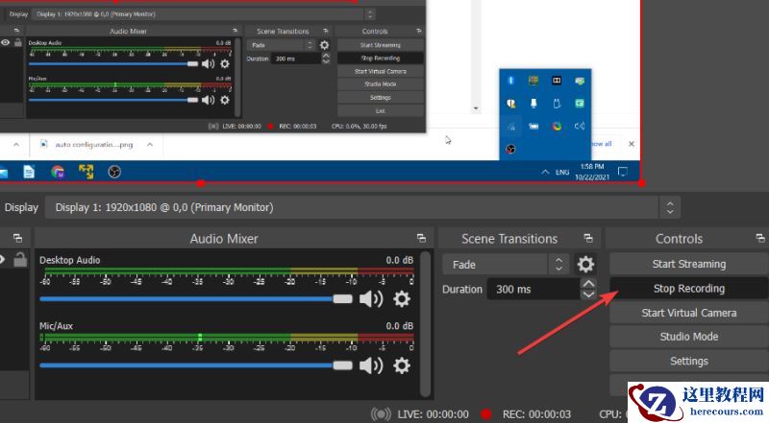Click Desktop Audio gear in preview OBS
The width and height of the screenshot is (769, 423).
point(225,63)
